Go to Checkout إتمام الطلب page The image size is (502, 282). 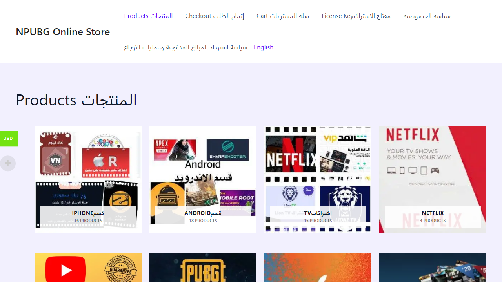click(x=215, y=16)
